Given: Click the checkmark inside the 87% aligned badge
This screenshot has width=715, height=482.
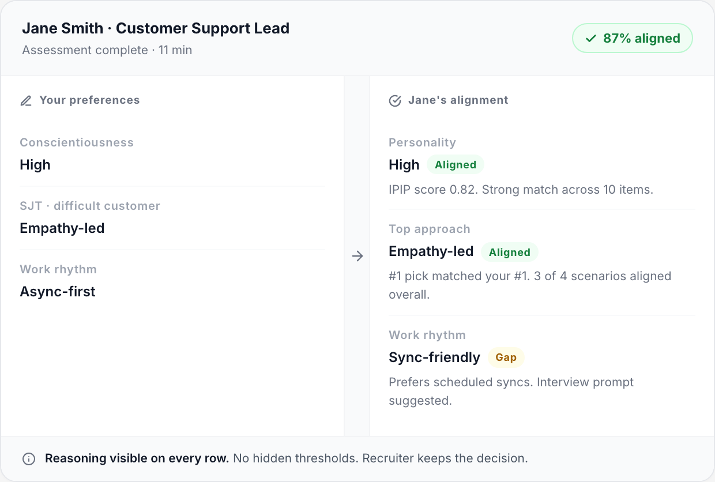Looking at the screenshot, I should click(x=590, y=38).
